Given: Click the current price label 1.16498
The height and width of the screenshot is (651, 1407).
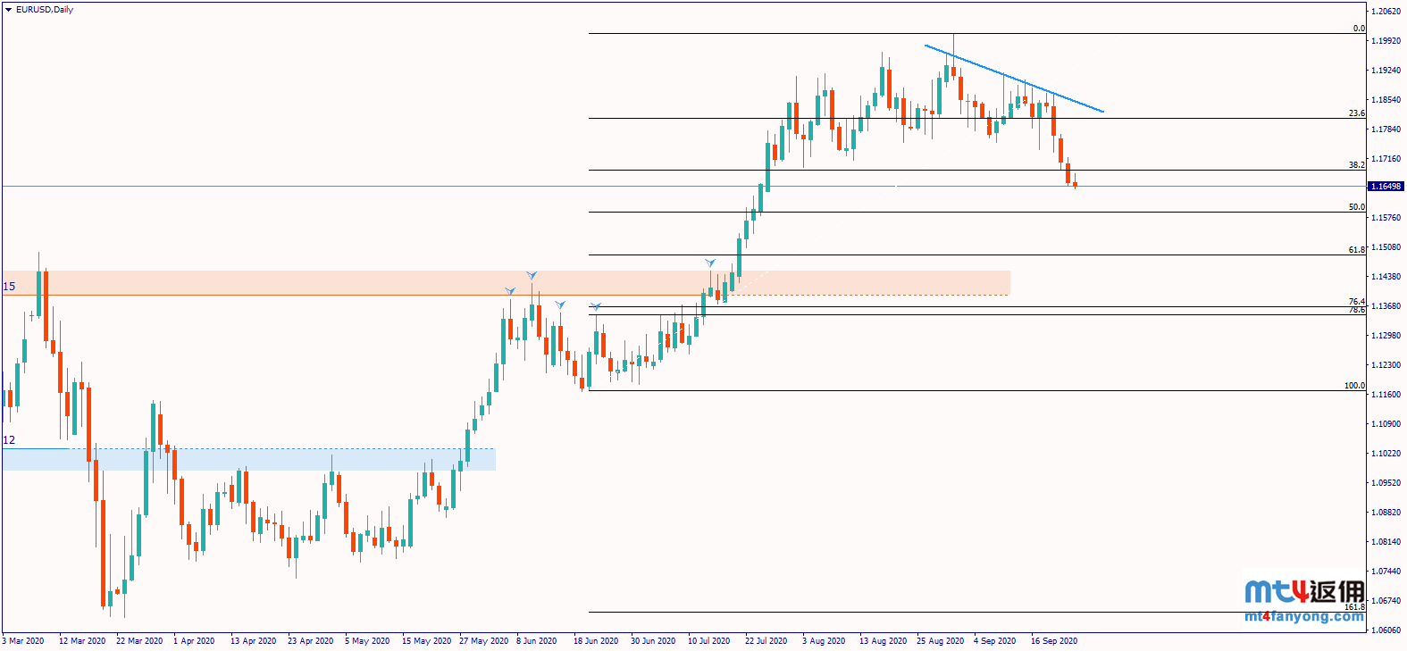Looking at the screenshot, I should [x=1386, y=187].
